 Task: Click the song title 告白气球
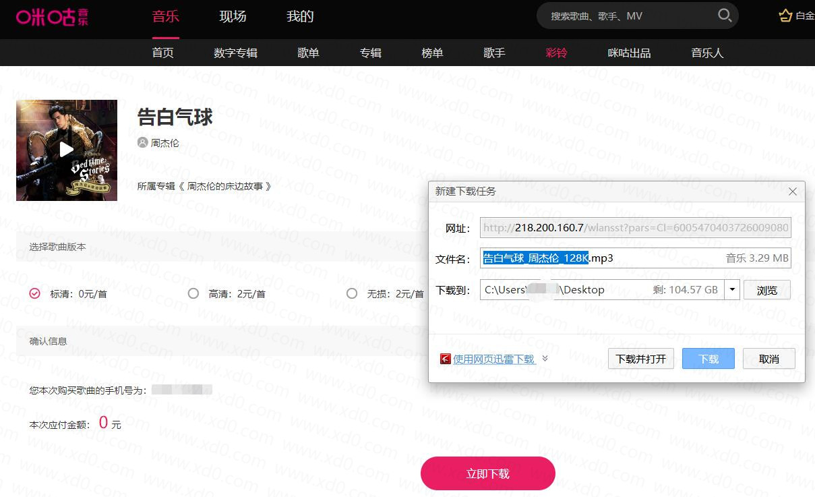pyautogui.click(x=175, y=117)
